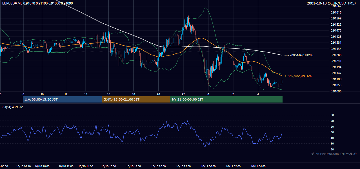Click price axis value 0.91381
This screenshot has width=360, height=169.
pyautogui.click(x=336, y=43)
